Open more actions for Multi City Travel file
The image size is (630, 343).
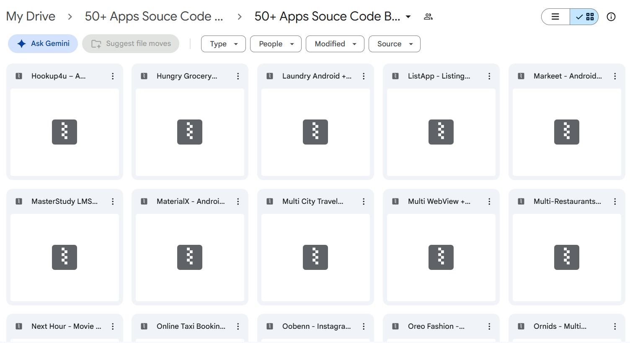364,201
